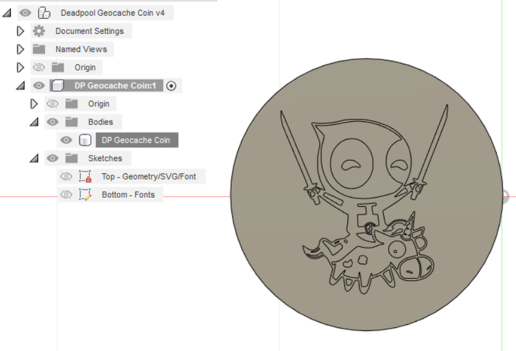This screenshot has width=516, height=351.
Task: Activate DP Geocache Coin:1 via its radio button
Action: coord(171,85)
